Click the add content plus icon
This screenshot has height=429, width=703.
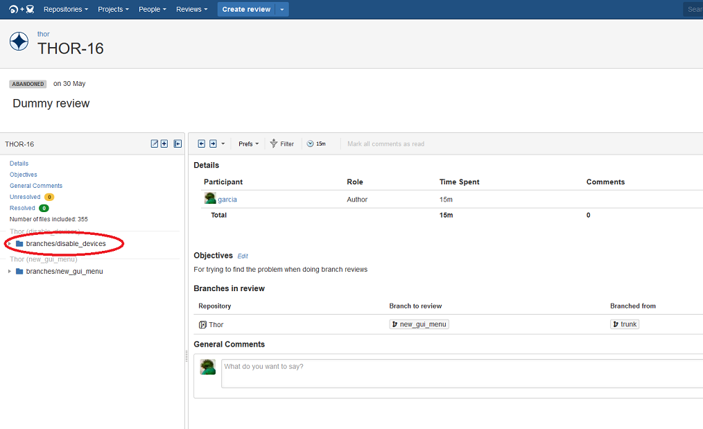click(164, 144)
